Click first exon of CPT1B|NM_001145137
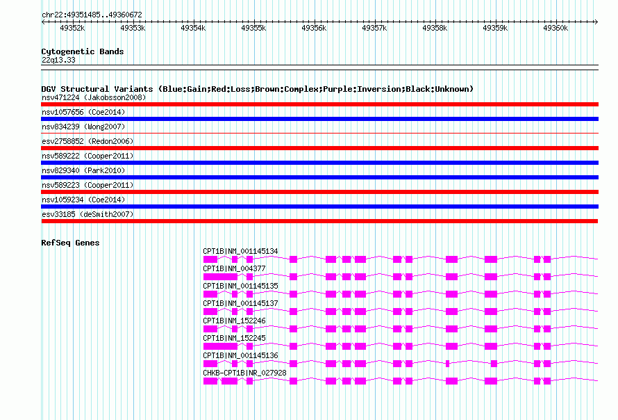The width and height of the screenshot is (618, 420). (x=210, y=312)
